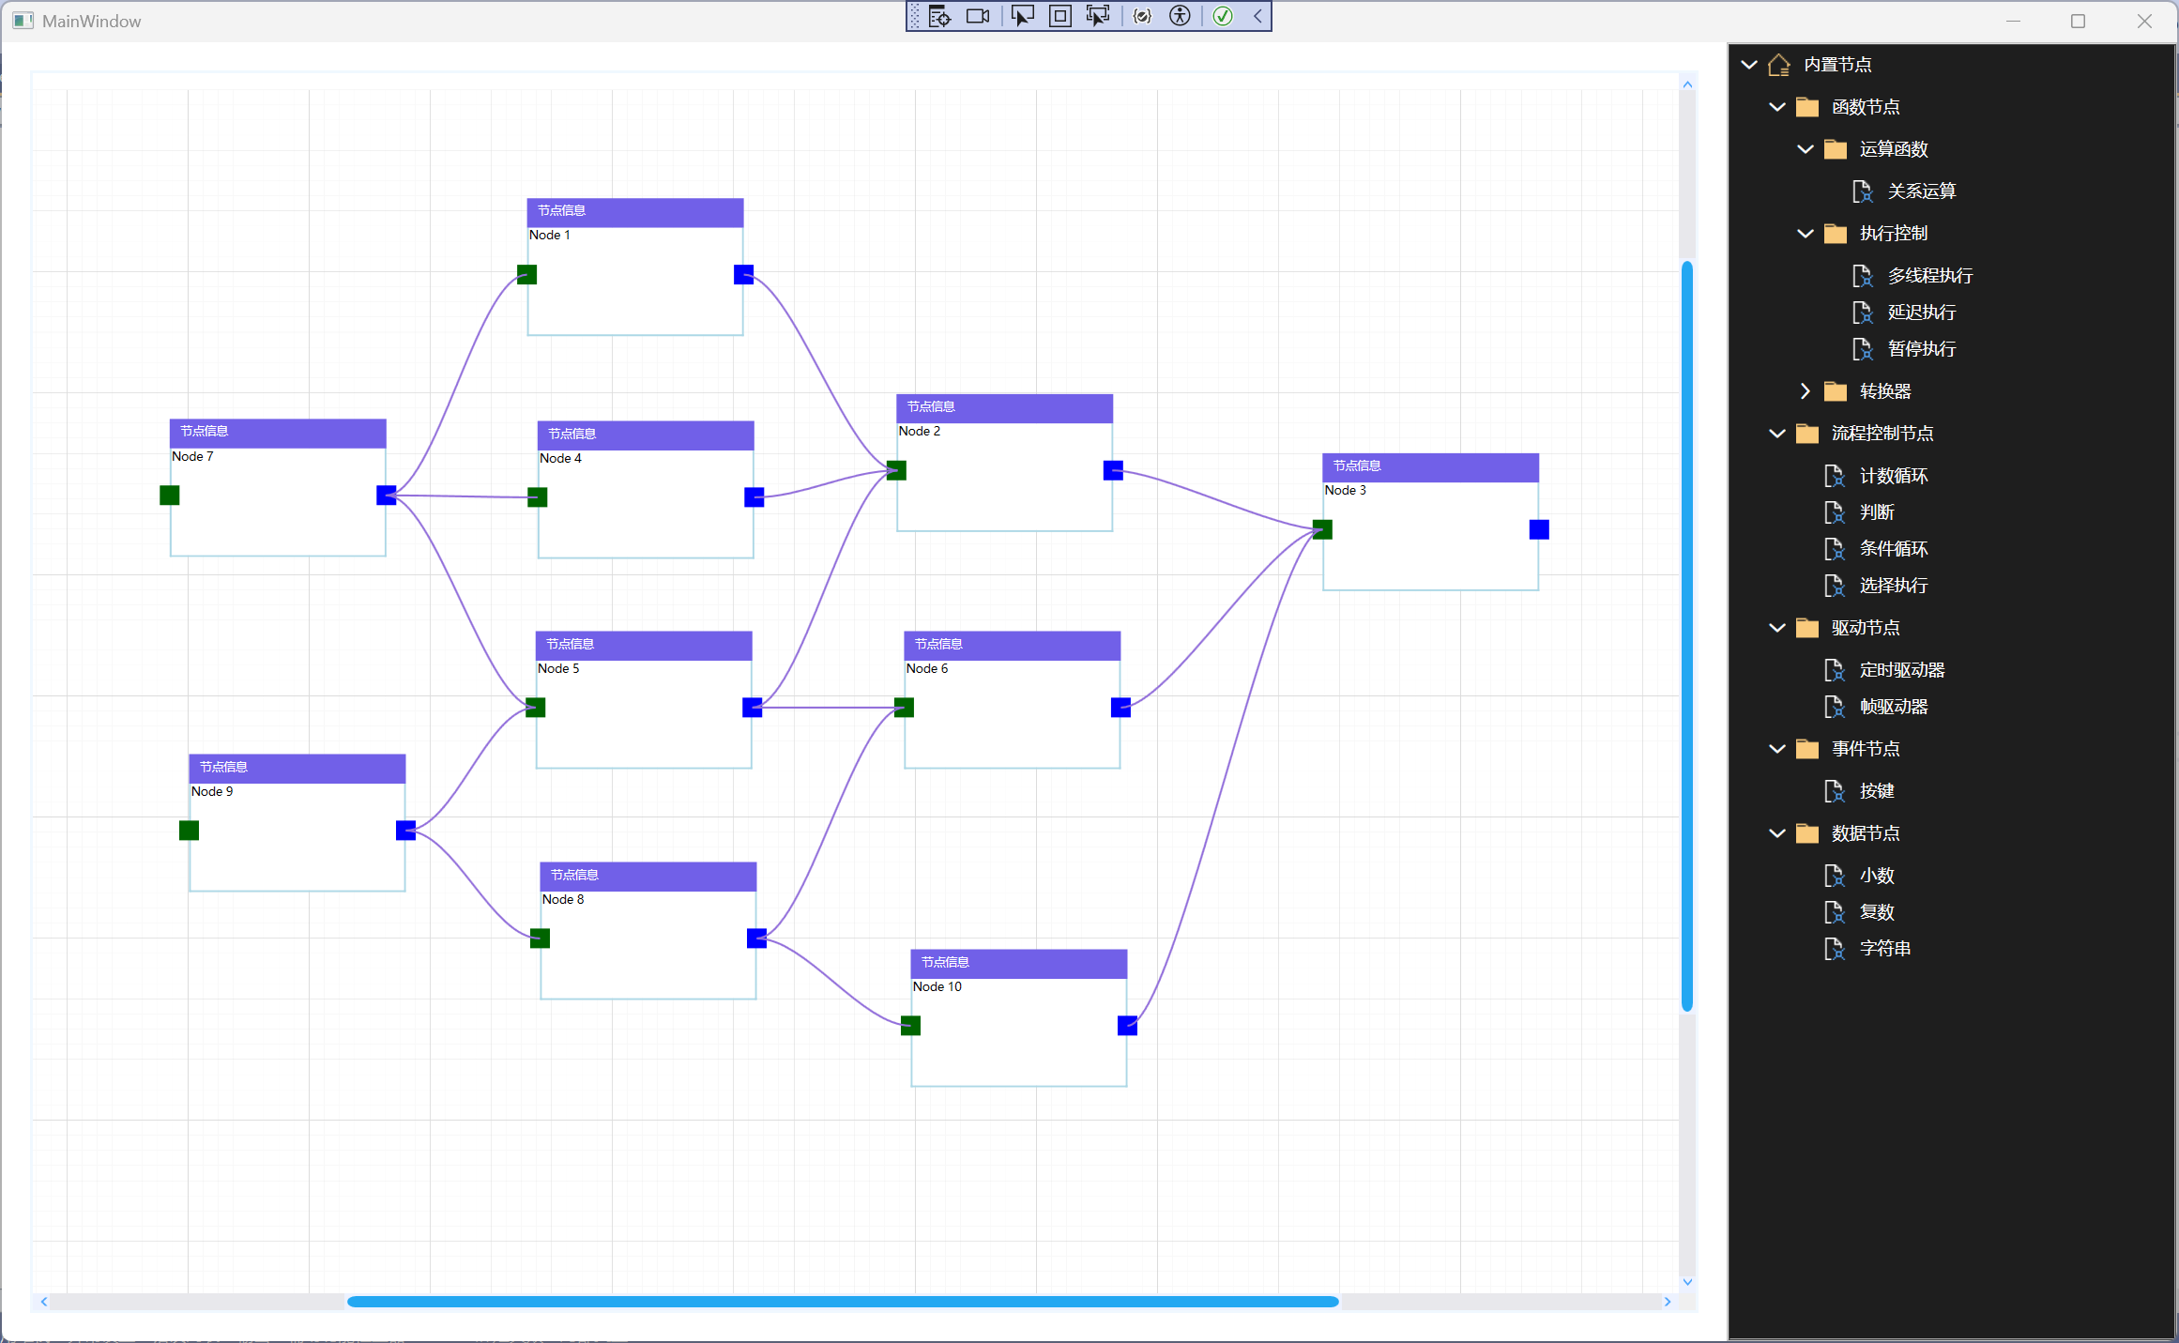Collapse the 流程控制节点 folder
2179x1343 pixels.
(x=1776, y=434)
